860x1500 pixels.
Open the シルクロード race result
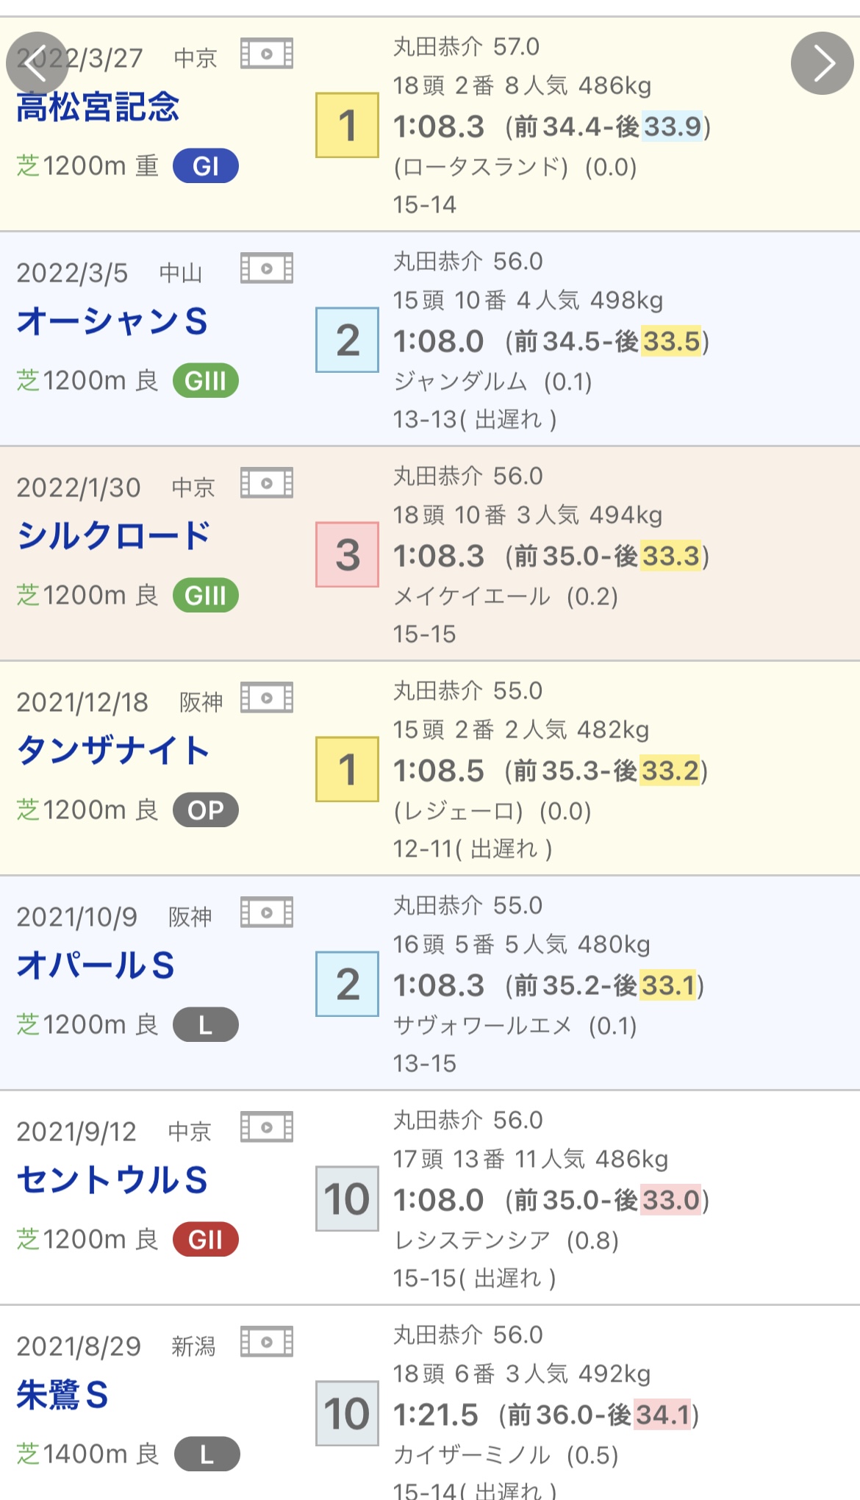pos(114,536)
